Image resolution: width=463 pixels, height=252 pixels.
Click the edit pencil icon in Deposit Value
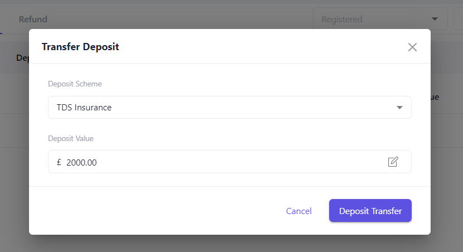[393, 162]
